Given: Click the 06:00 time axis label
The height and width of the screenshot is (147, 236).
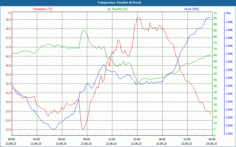Looking at the screenshot, I should pyautogui.click(x=61, y=139).
